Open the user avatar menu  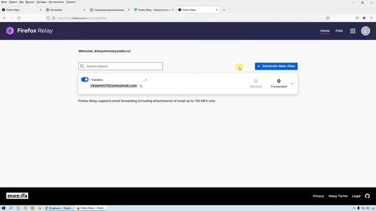click(365, 31)
